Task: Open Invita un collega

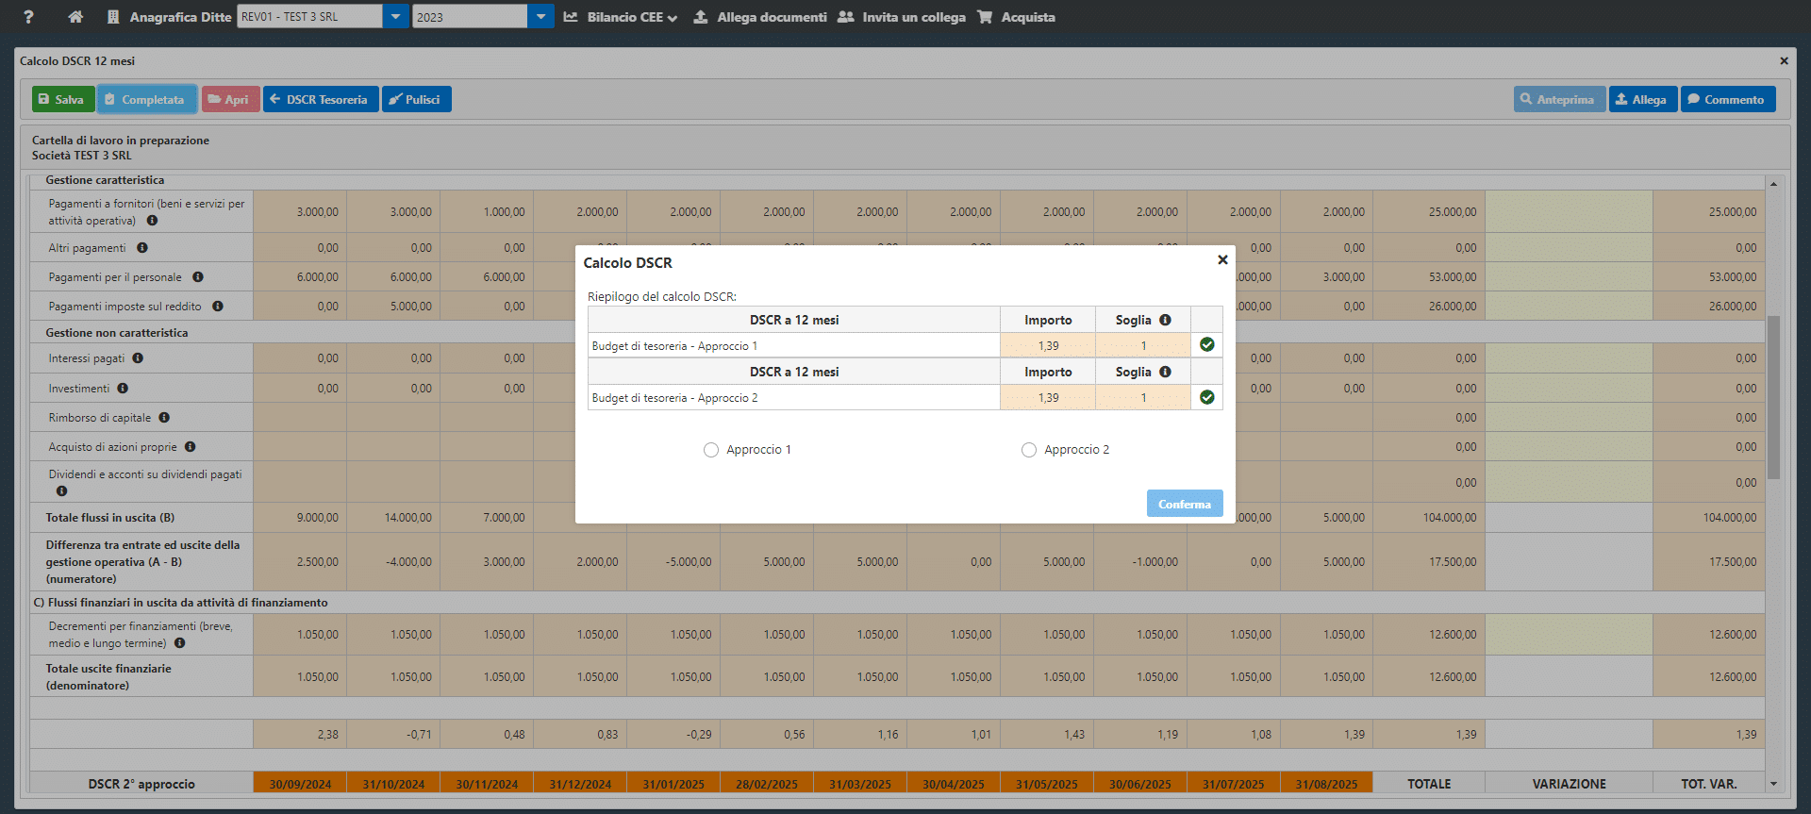Action: pos(902,17)
